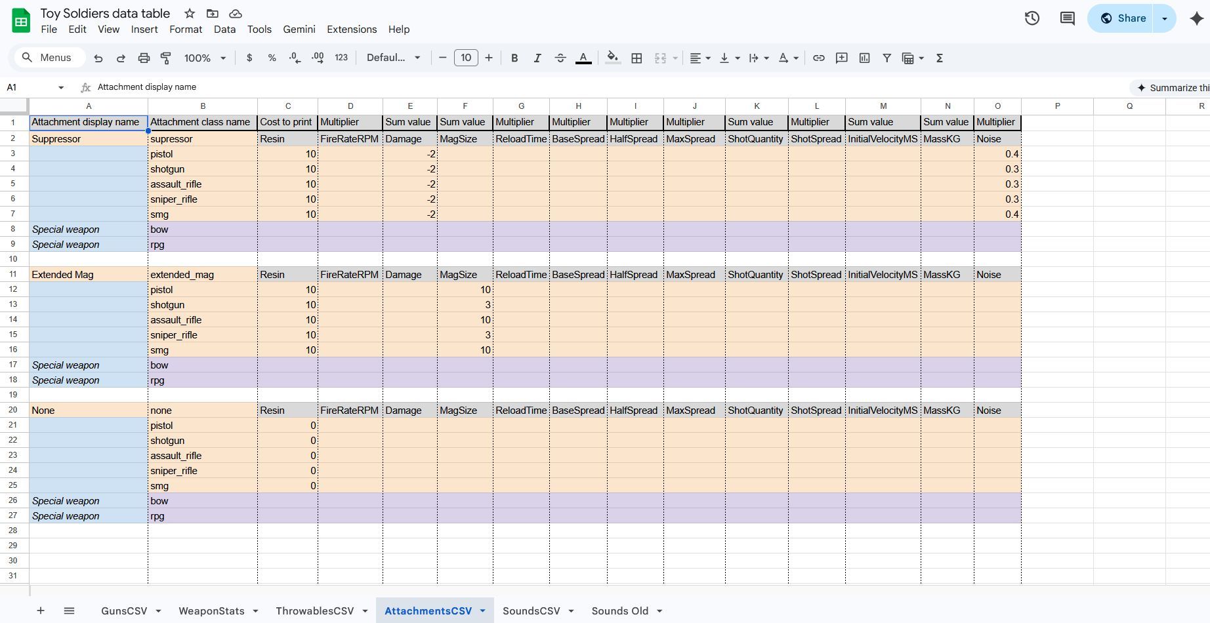This screenshot has height=623, width=1210.
Task: Open the font family dropdown
Action: tap(392, 58)
